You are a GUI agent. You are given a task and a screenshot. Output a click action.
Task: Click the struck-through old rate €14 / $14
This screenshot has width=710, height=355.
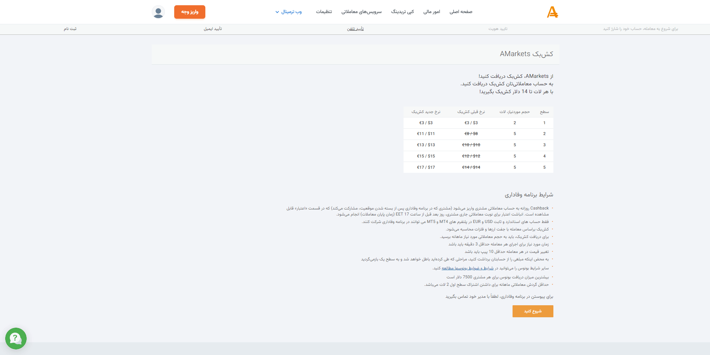(471, 167)
